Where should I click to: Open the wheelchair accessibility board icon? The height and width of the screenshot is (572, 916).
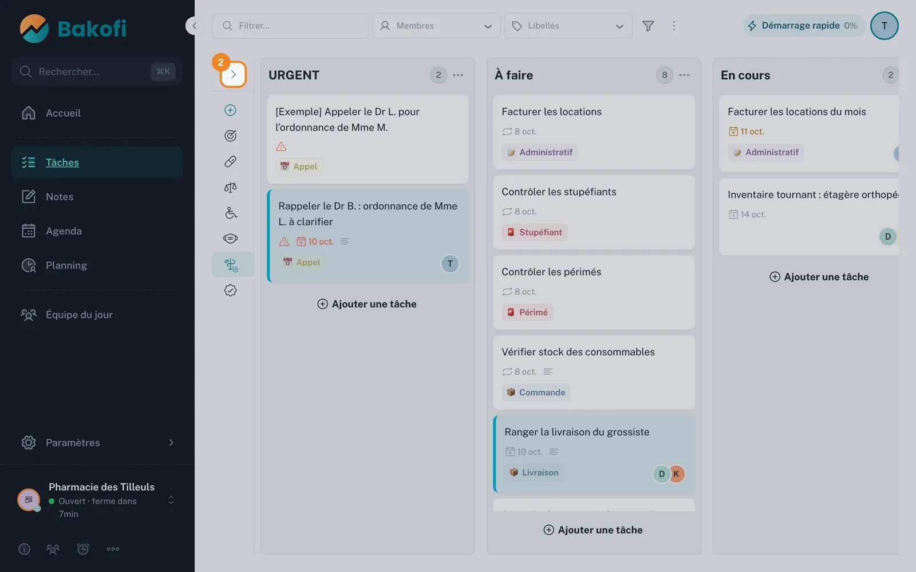pos(230,213)
